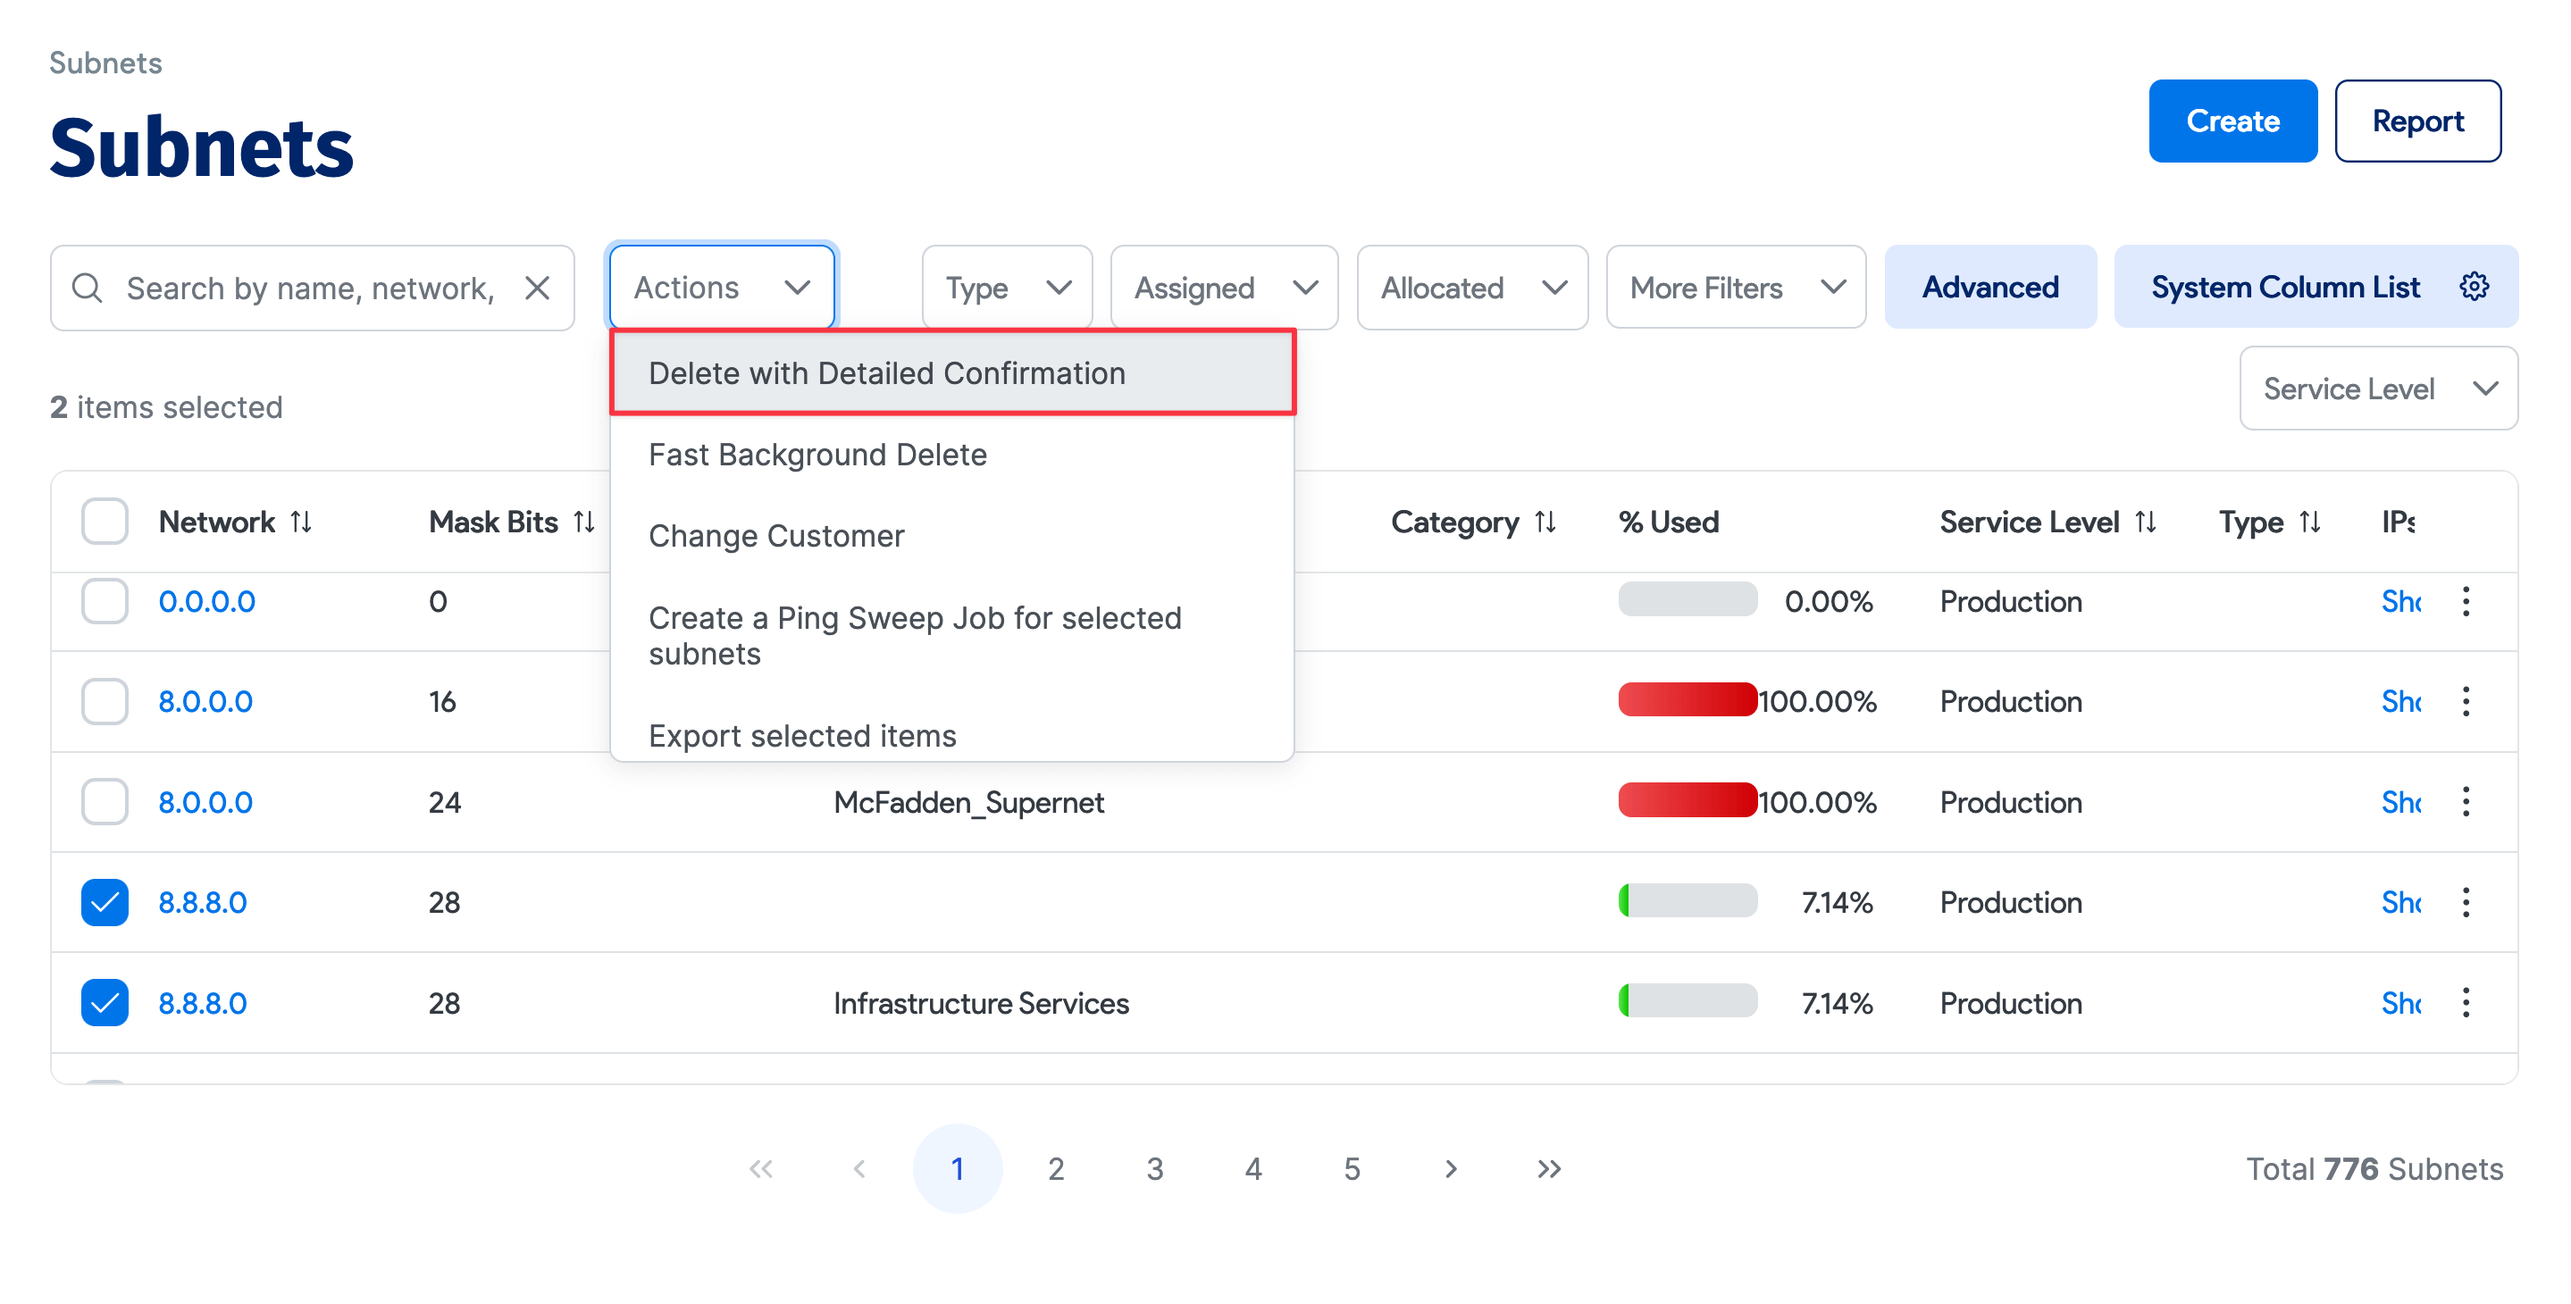Click the subnet search input field
This screenshot has width=2571, height=1304.
(309, 288)
